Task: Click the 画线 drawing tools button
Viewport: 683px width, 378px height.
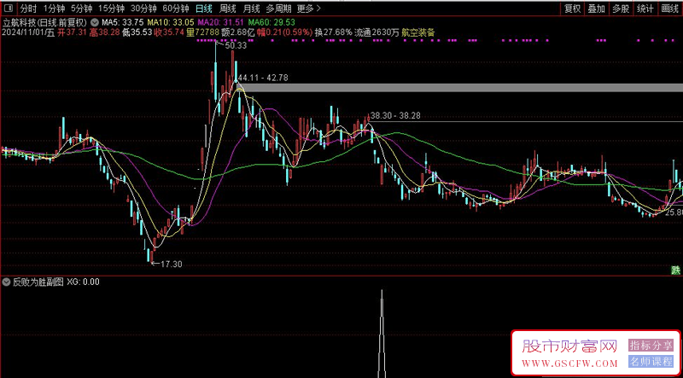Action: [x=669, y=9]
